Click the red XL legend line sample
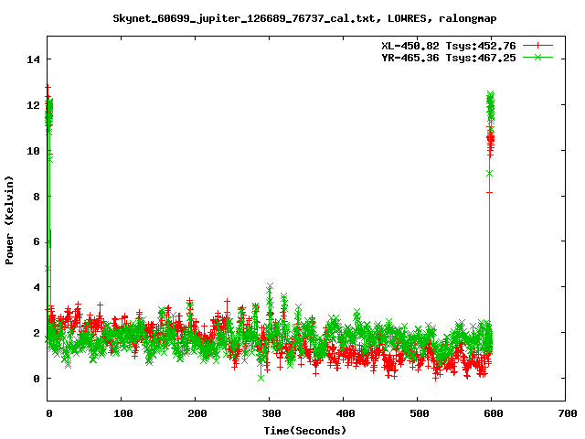This screenshot has width=585, height=439. click(537, 46)
